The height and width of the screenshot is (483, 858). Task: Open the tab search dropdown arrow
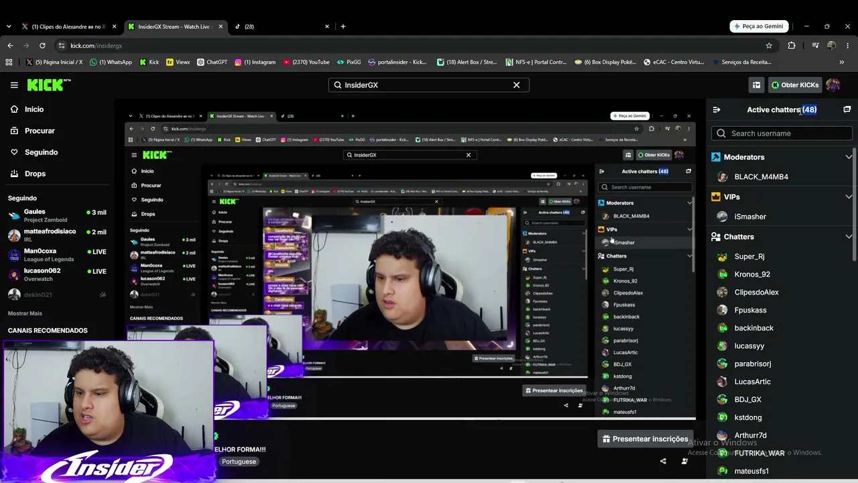click(x=8, y=27)
